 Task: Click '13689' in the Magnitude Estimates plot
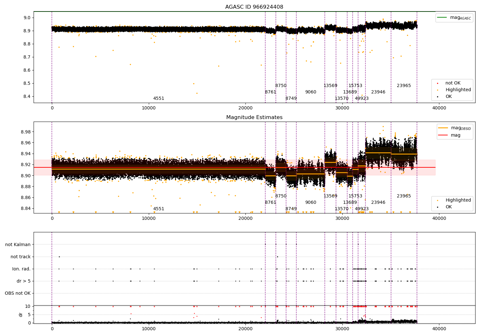pyautogui.click(x=350, y=203)
